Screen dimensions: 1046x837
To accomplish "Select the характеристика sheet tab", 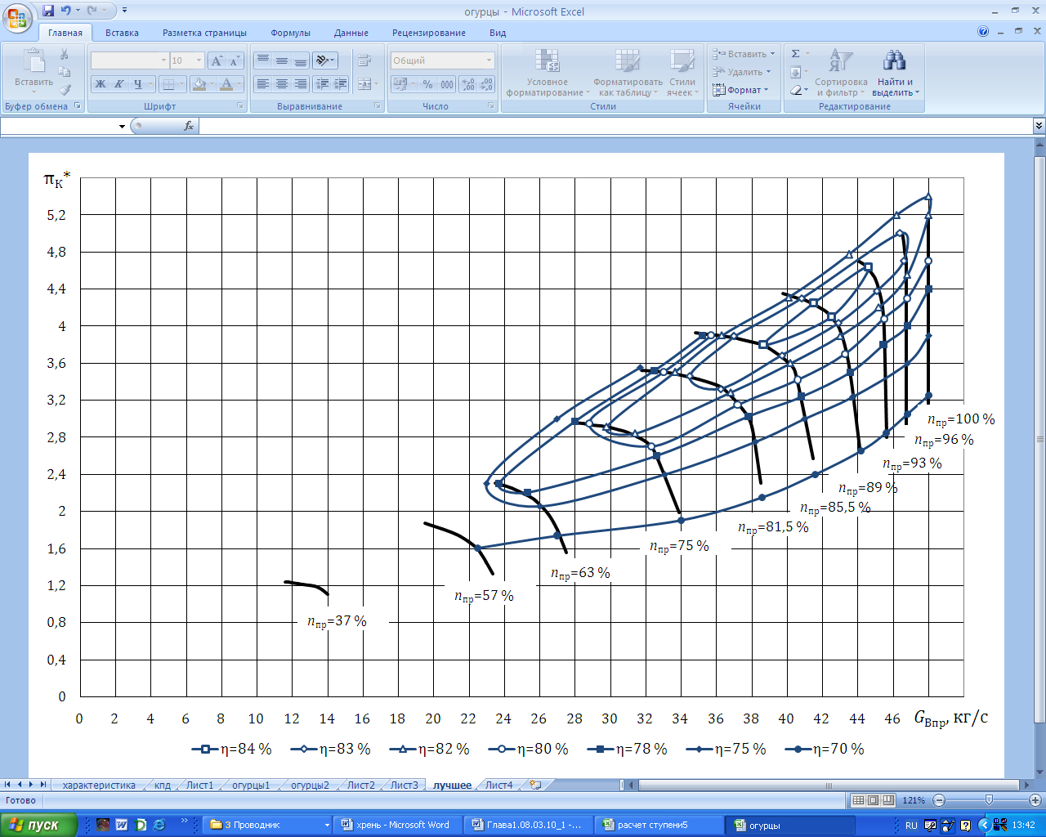I will 99,785.
